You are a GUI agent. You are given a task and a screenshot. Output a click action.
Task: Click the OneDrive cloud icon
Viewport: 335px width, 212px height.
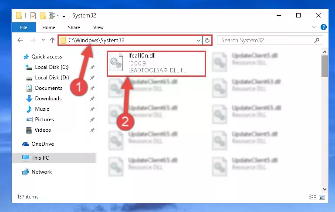click(x=26, y=144)
